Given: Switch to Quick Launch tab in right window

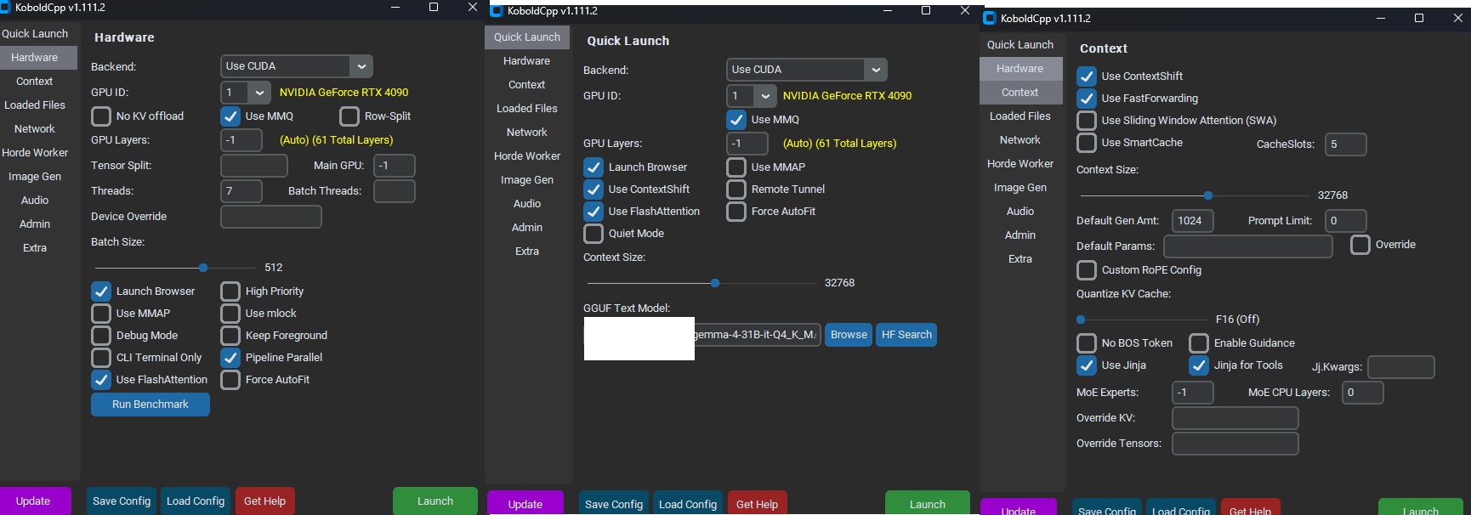Looking at the screenshot, I should (x=1020, y=44).
